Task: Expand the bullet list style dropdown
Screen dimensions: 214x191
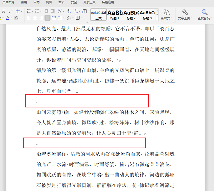Action: (32, 11)
